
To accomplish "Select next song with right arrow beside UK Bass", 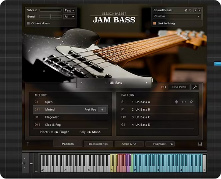I will 146,83.
